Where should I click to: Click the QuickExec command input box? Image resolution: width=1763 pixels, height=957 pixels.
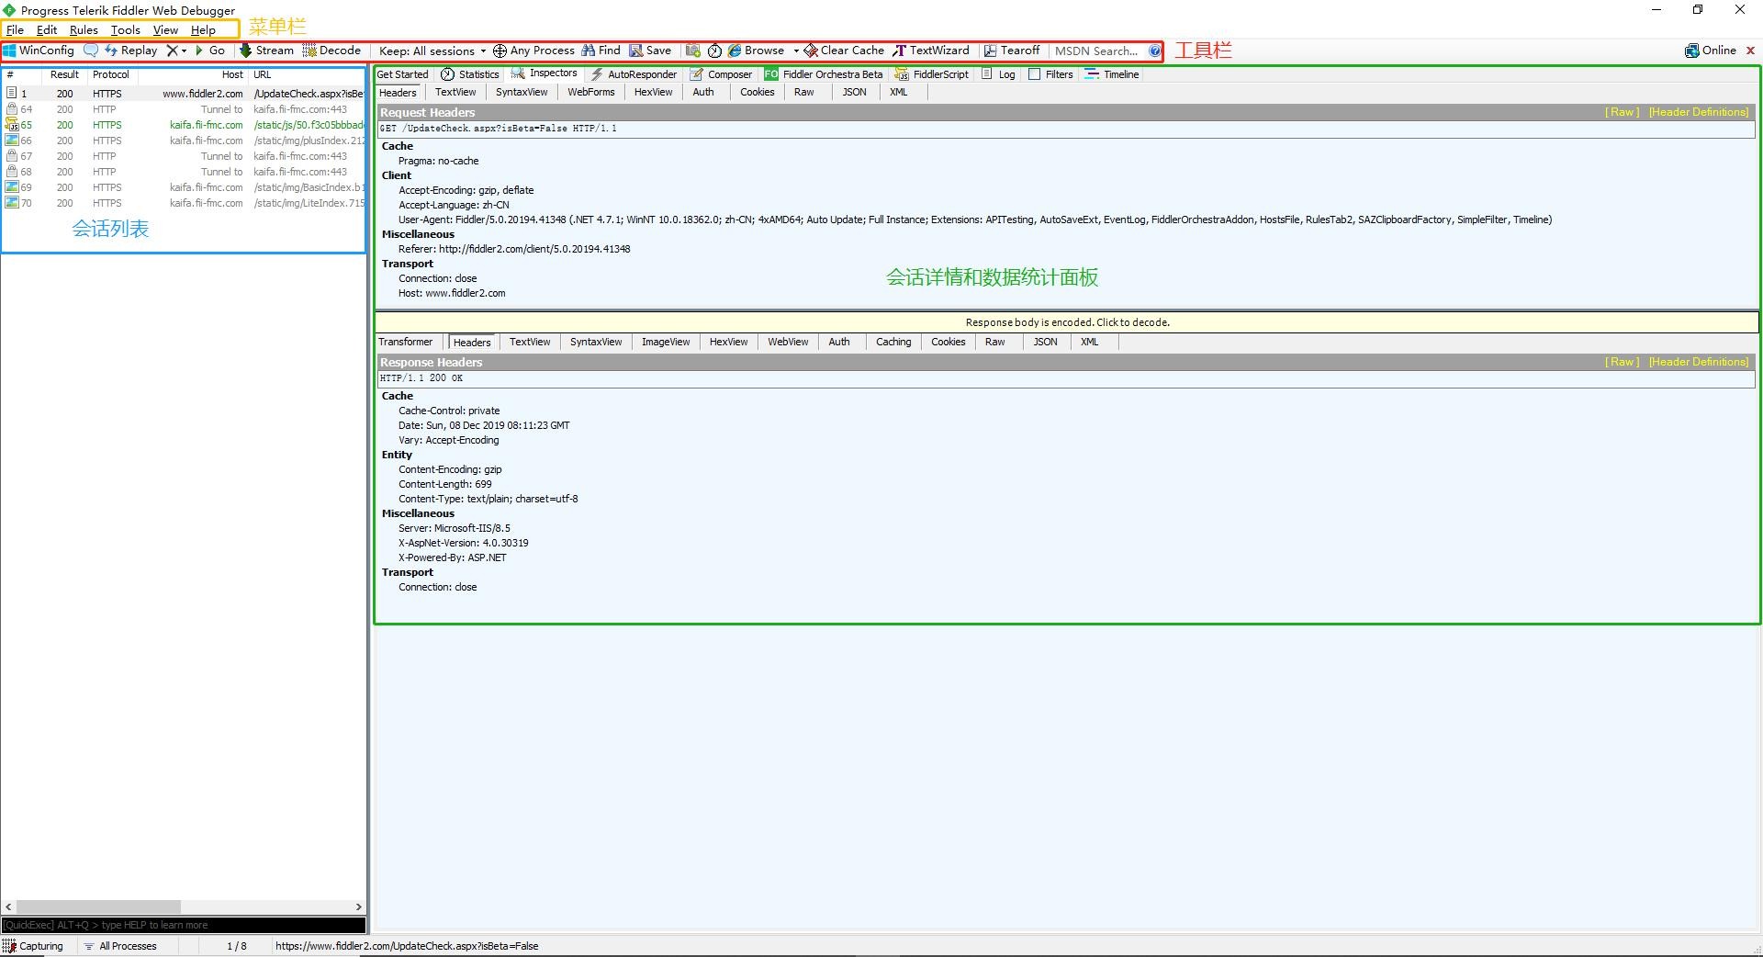pyautogui.click(x=184, y=925)
